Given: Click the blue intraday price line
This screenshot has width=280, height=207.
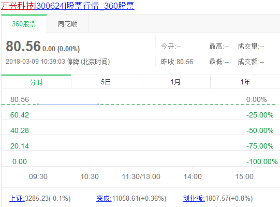Looking at the screenshot, I should pyautogui.click(x=68, y=104).
